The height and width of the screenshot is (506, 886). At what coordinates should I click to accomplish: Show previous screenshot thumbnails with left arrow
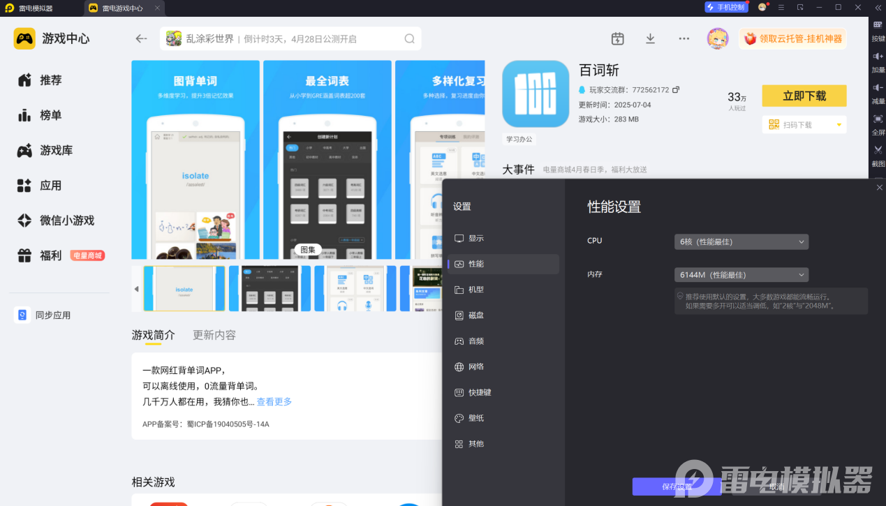pyautogui.click(x=136, y=288)
